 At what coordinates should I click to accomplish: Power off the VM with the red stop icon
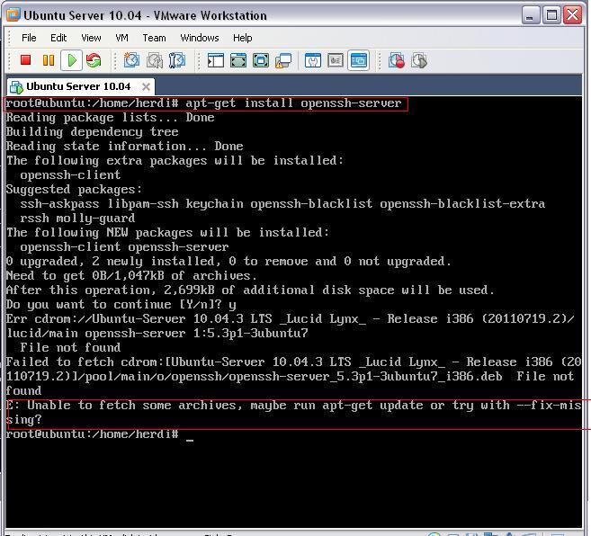(x=25, y=60)
